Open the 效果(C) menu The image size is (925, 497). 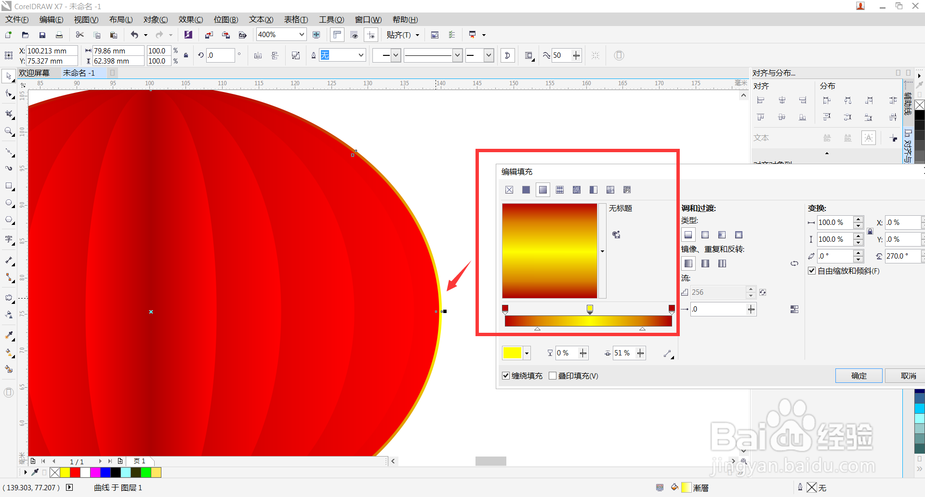pyautogui.click(x=191, y=20)
